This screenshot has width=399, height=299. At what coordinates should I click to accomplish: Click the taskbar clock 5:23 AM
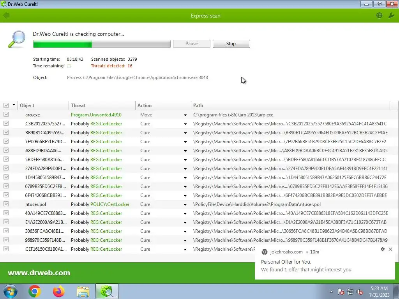379,288
